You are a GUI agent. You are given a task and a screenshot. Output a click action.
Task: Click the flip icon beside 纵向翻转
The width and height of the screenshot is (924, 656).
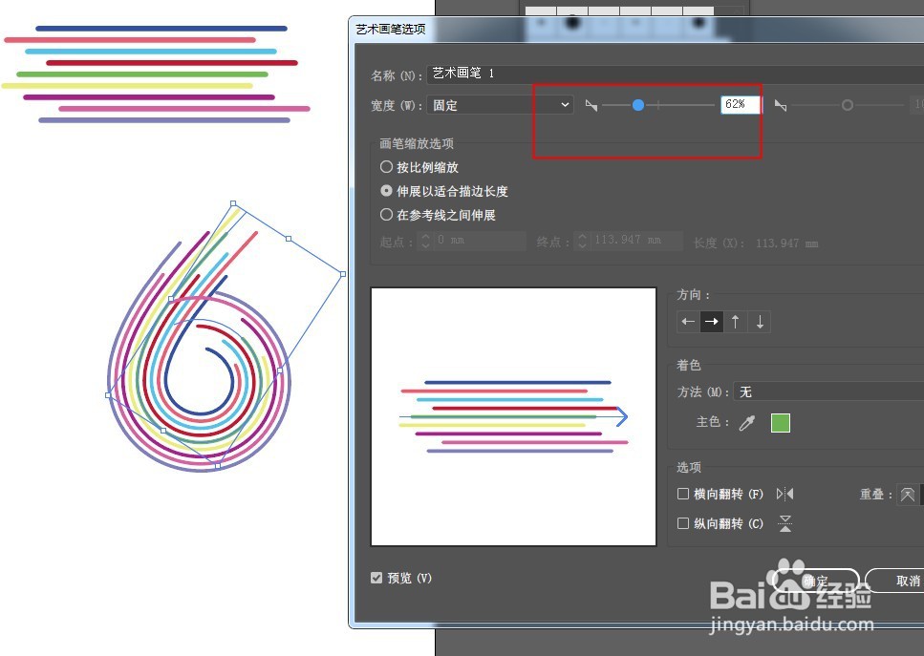point(785,523)
